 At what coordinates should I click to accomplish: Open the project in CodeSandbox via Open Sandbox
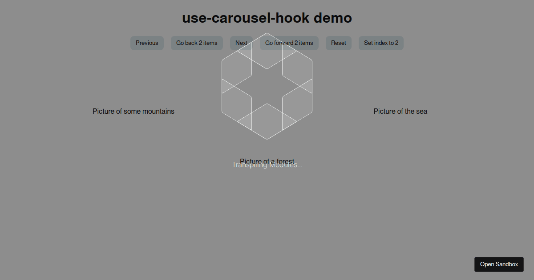[499, 264]
